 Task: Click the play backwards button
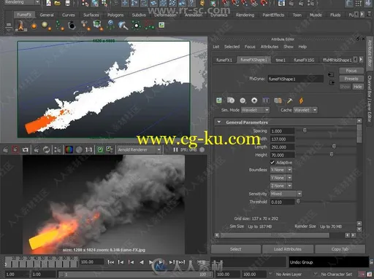click(x=142, y=262)
